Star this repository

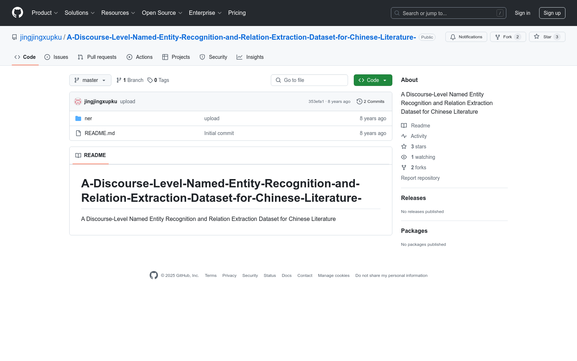click(x=547, y=37)
